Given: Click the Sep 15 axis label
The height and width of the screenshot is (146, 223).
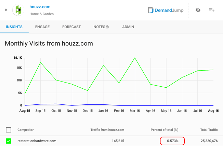Looking at the screenshot, I should pyautogui.click(x=40, y=111).
